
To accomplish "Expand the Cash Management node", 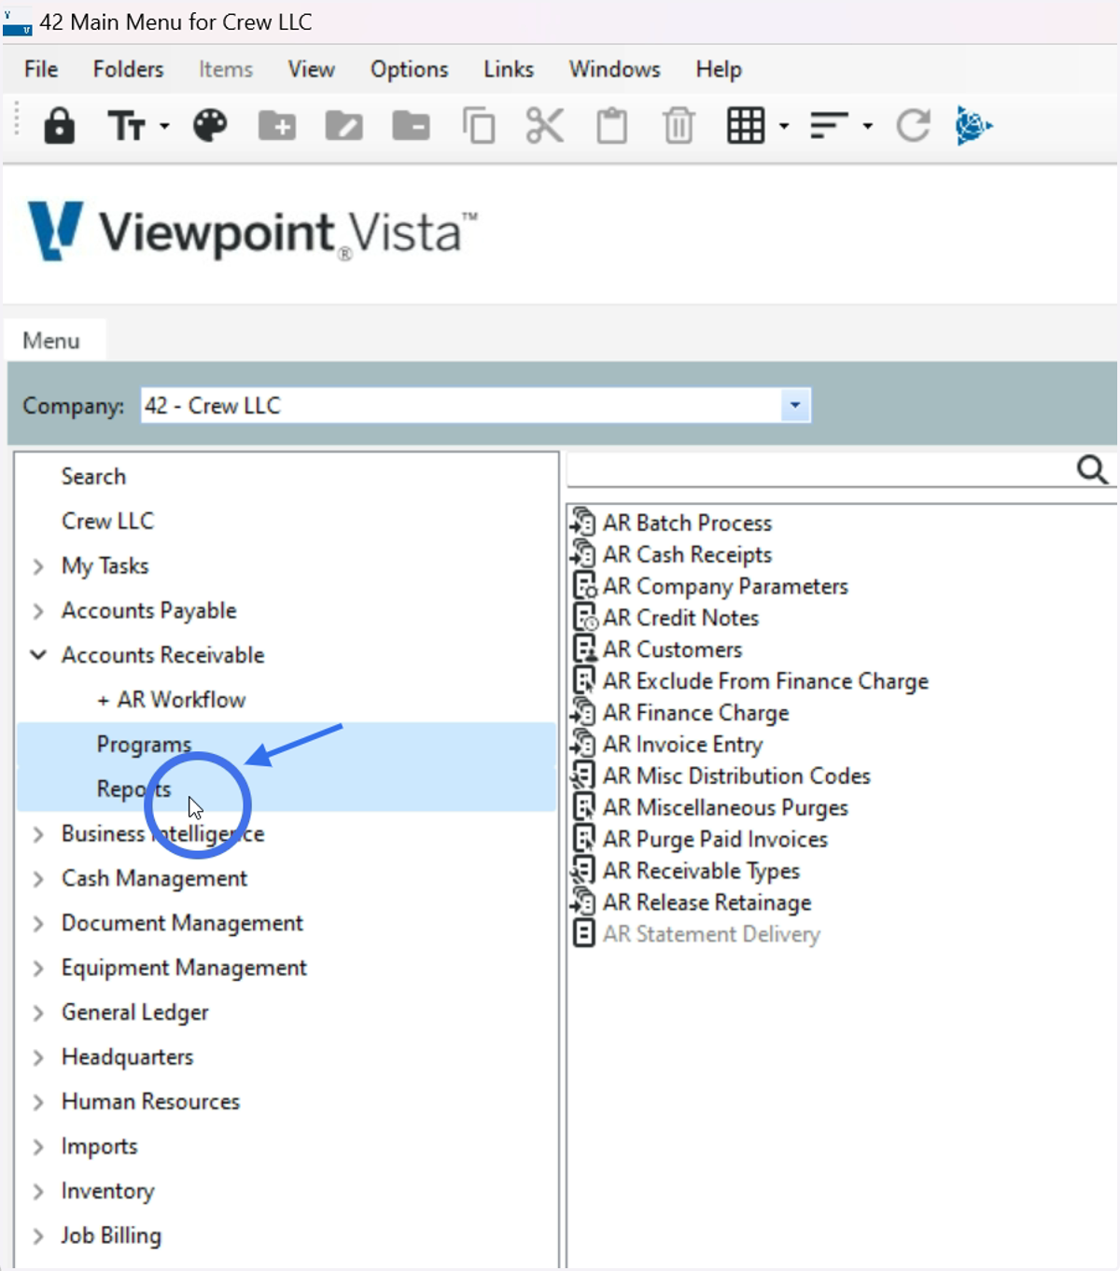I will point(38,879).
